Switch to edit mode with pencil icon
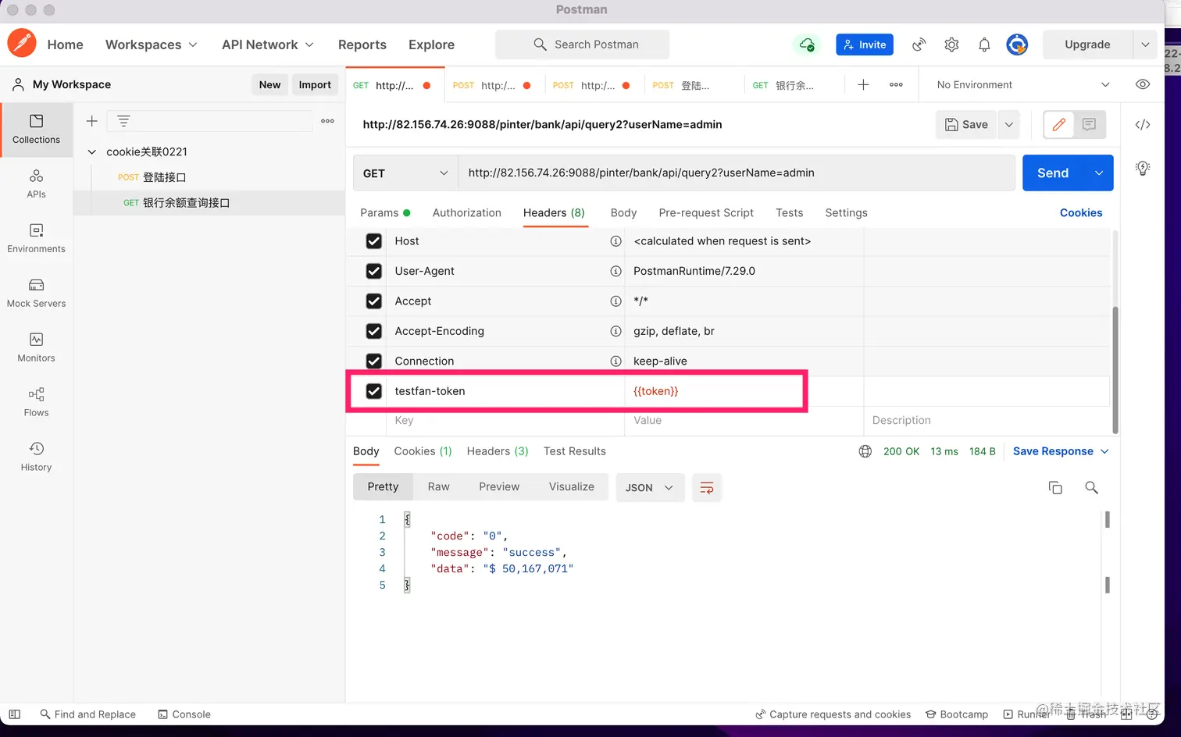1181x737 pixels. [1059, 124]
